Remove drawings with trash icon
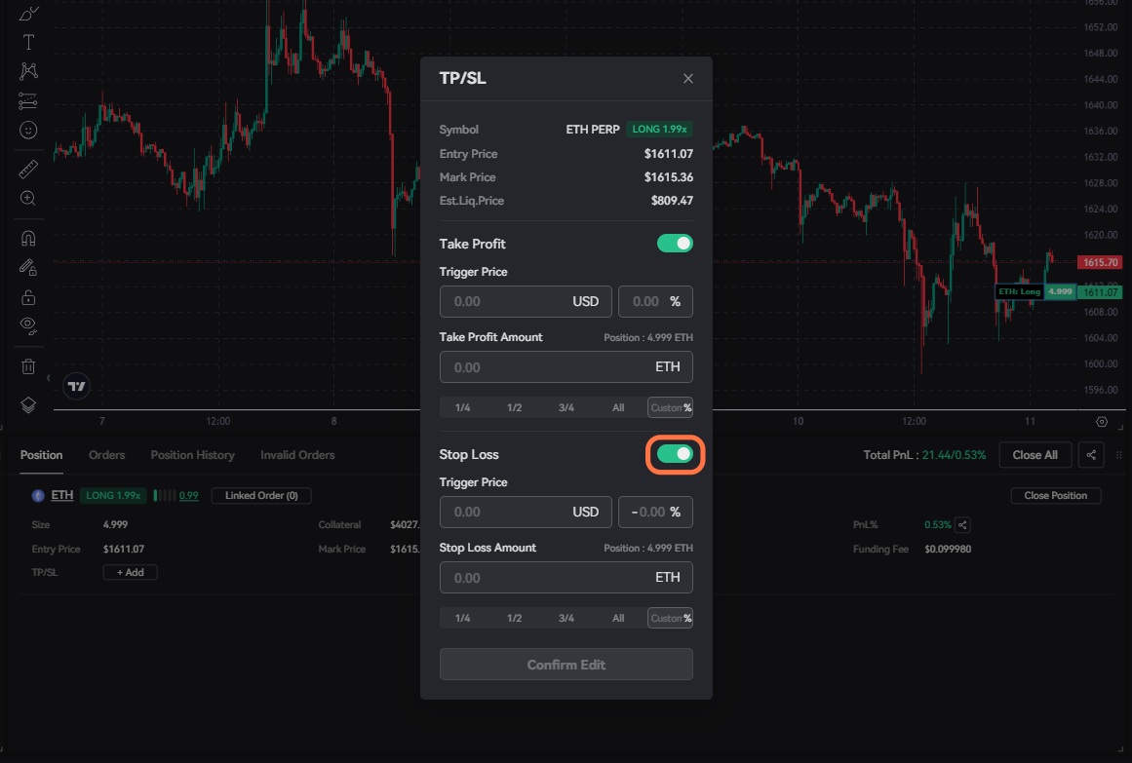 [28, 366]
